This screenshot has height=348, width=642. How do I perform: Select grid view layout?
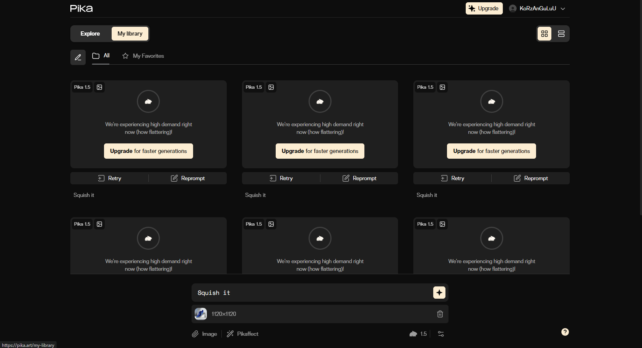pyautogui.click(x=544, y=34)
